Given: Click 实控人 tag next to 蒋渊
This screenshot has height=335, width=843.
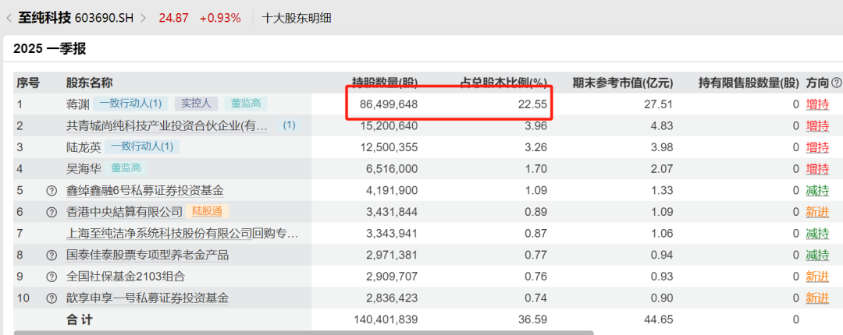Looking at the screenshot, I should click(196, 104).
